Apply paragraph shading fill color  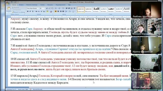coord(70,11)
